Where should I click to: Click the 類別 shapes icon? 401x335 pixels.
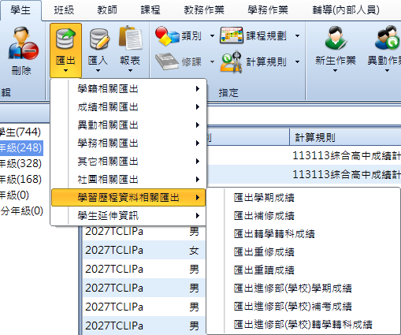point(167,35)
